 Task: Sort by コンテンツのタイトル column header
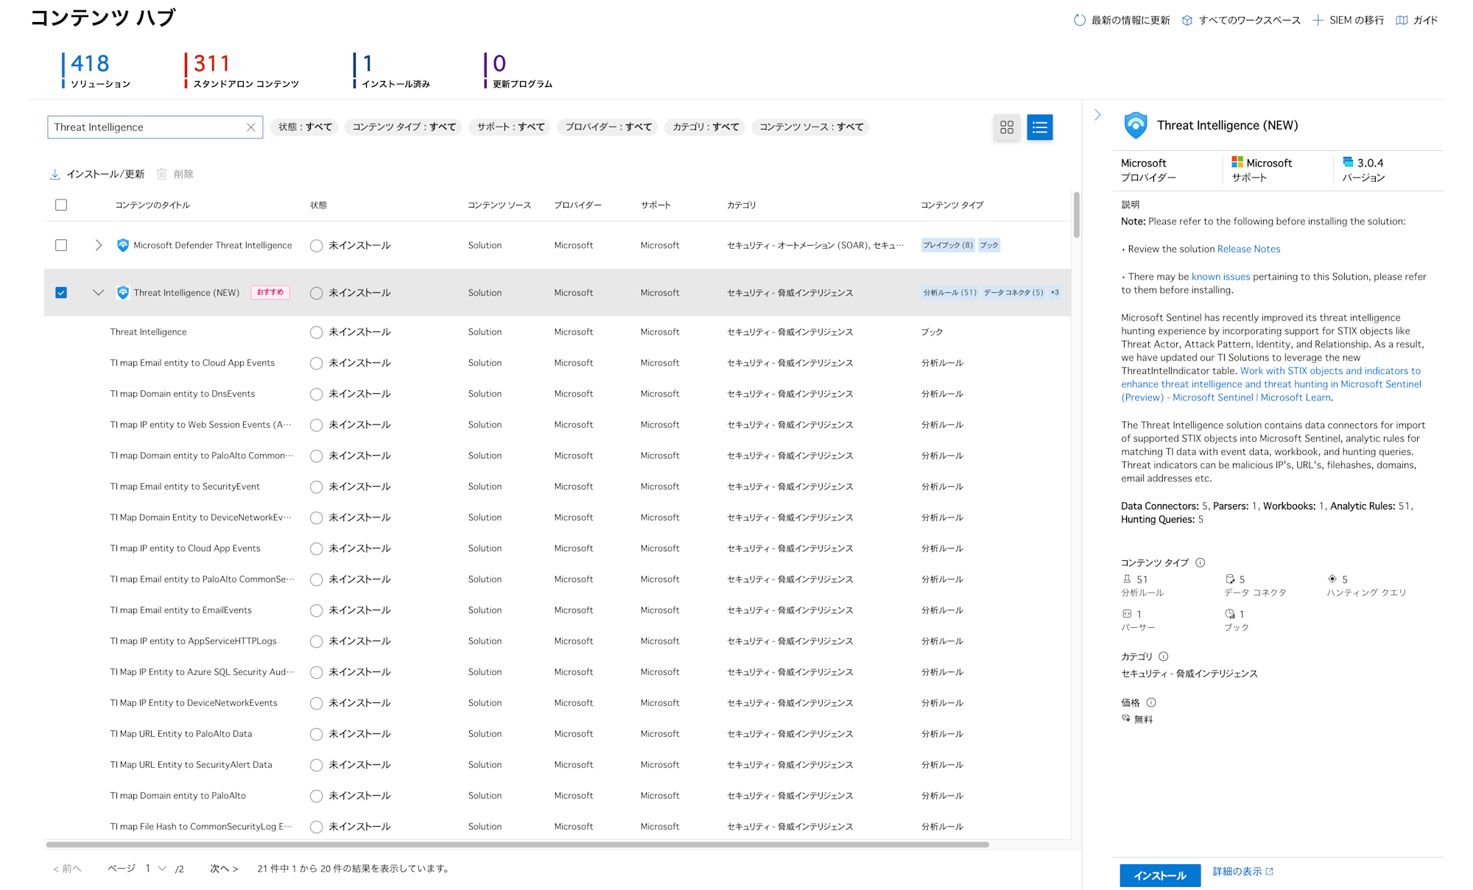coord(152,205)
